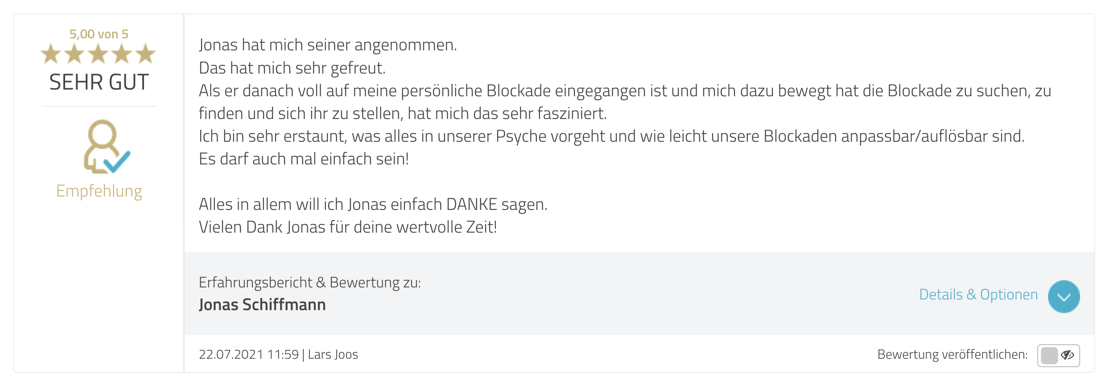
Task: Click the second gold rating star
Action: (74, 54)
